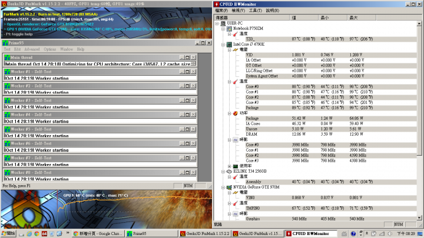Click the 08:29 taskbar clock
The image size is (424, 238).
tap(406, 234)
